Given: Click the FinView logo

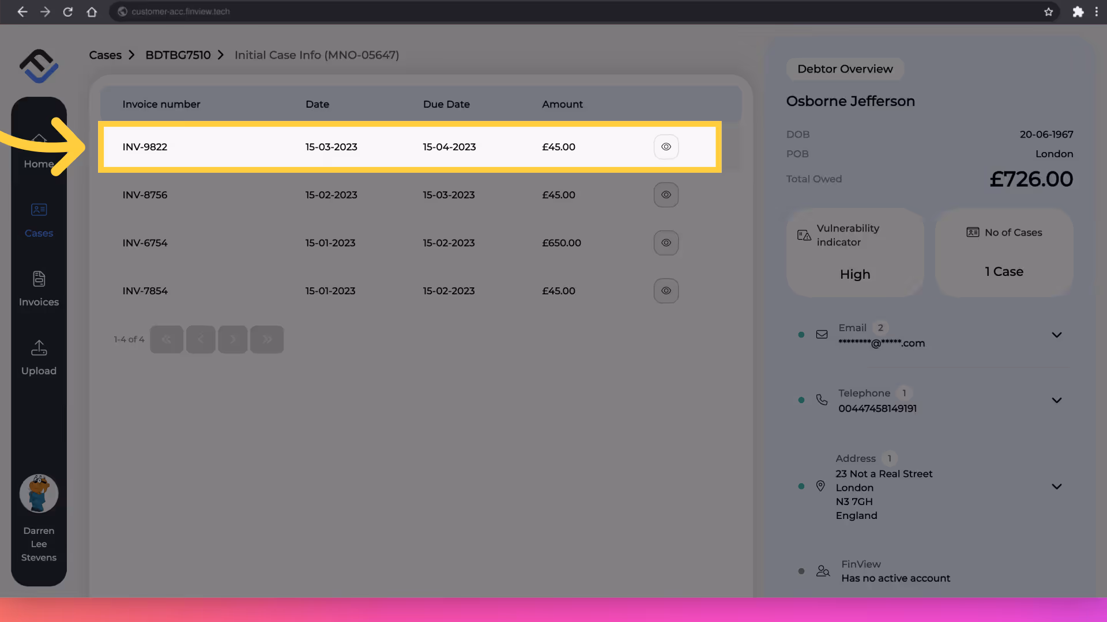Looking at the screenshot, I should click(39, 66).
